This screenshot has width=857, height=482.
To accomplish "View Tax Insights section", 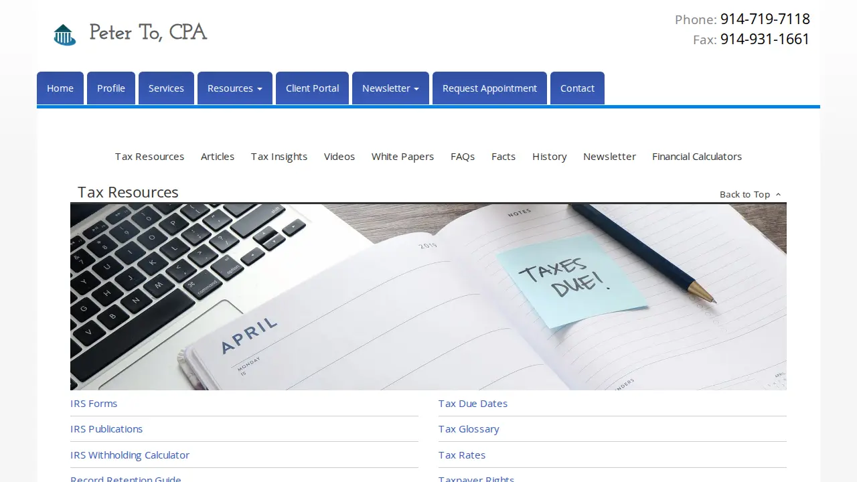I will [x=279, y=157].
